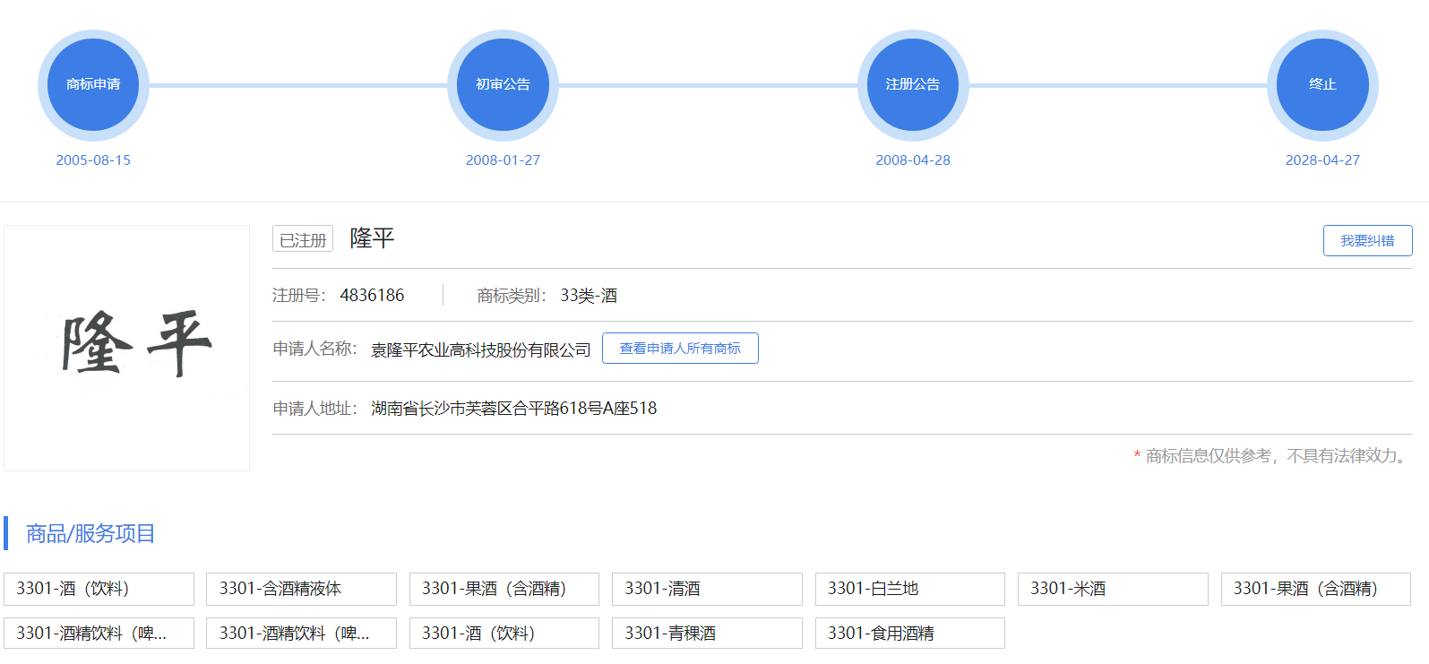The width and height of the screenshot is (1429, 664).
Task: Select the date 2008-01-27
Action: [x=503, y=160]
